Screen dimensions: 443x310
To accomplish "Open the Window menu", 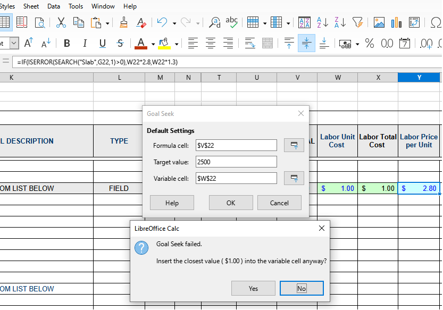I will click(x=103, y=6).
